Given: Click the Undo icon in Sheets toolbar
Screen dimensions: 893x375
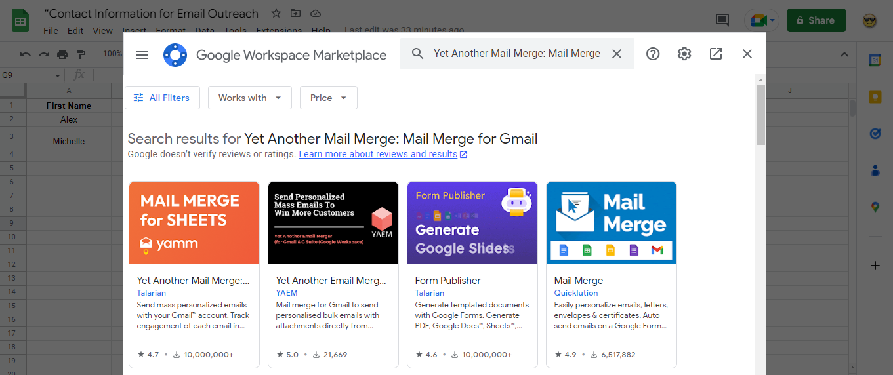Looking at the screenshot, I should [x=25, y=54].
